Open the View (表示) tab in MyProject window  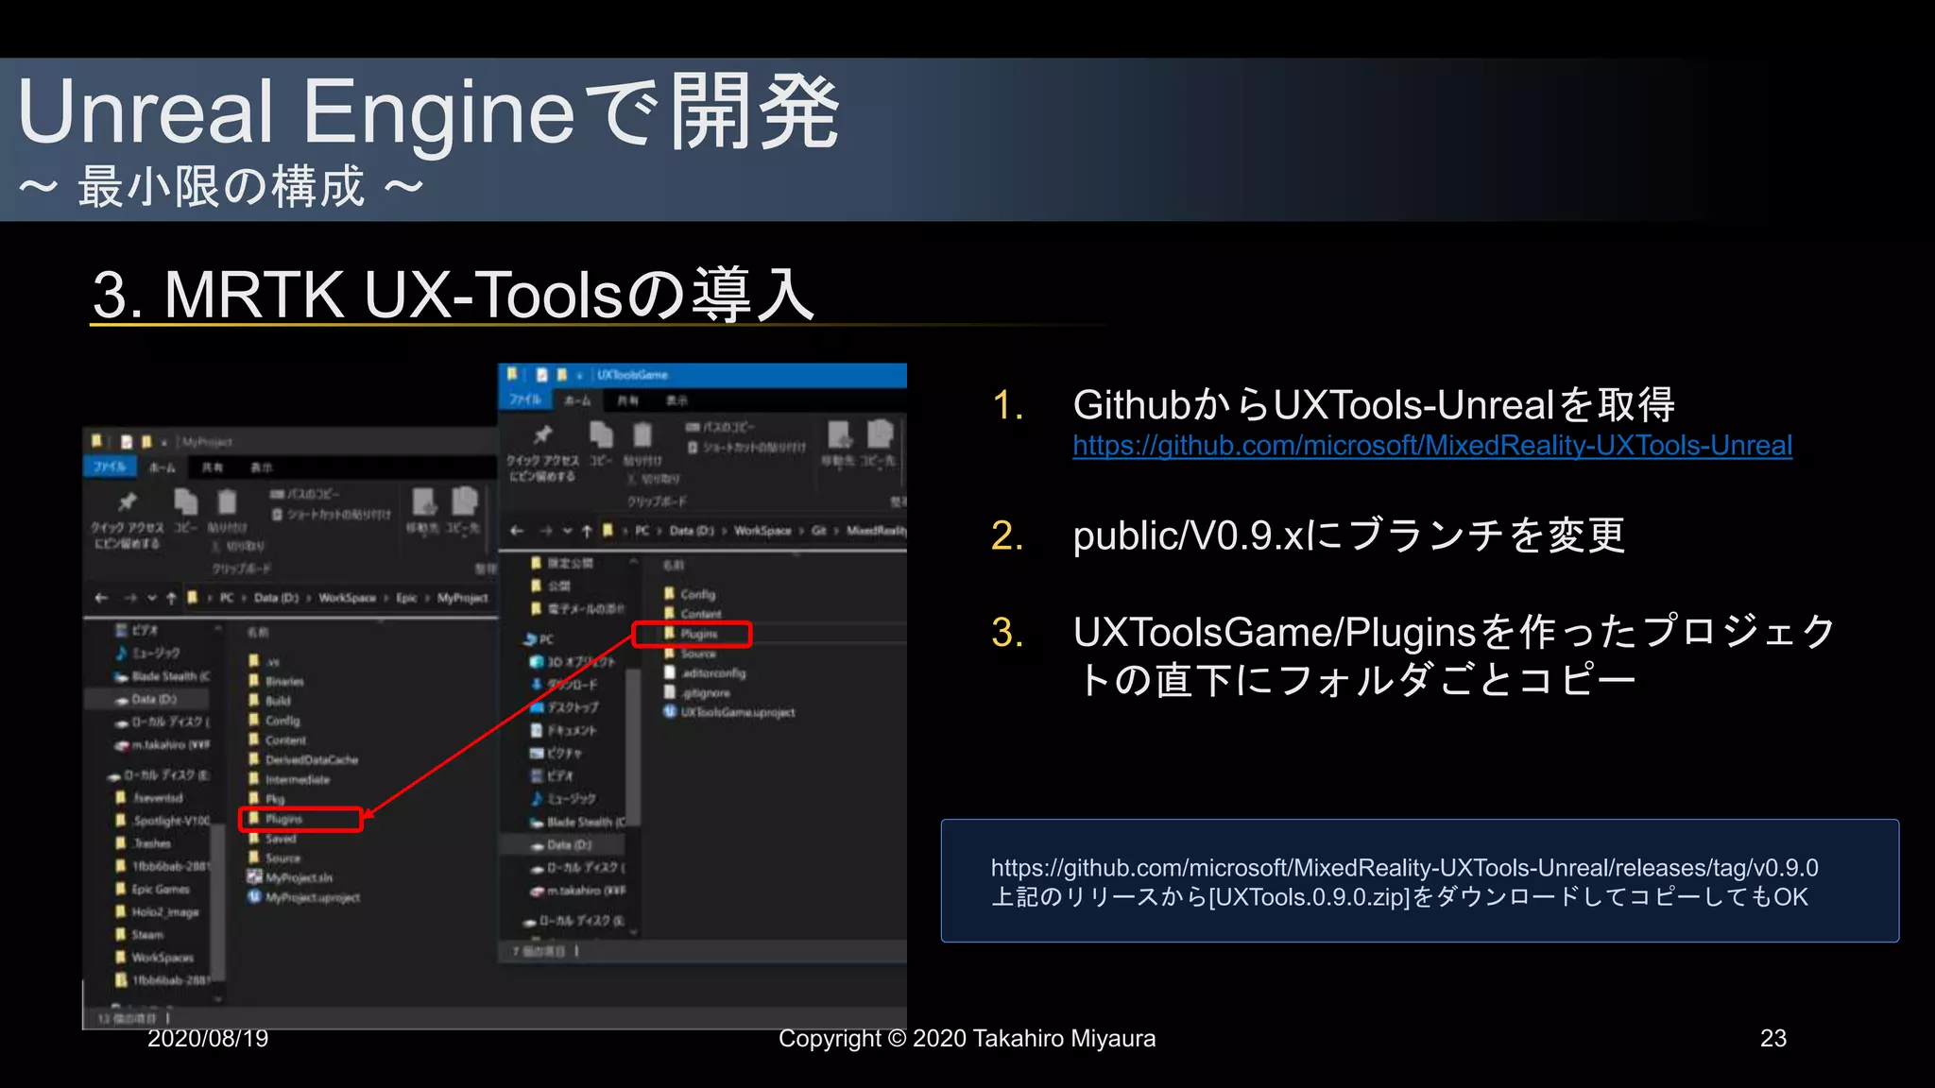(x=262, y=467)
